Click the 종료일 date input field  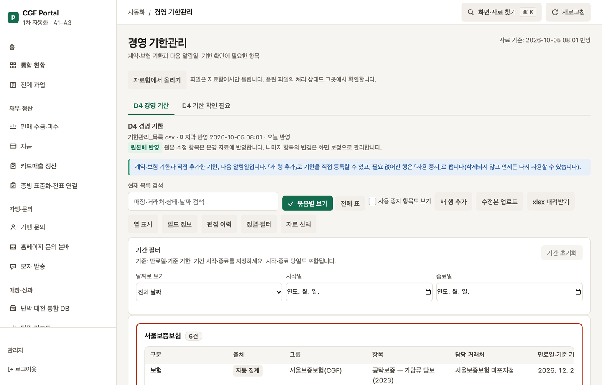509,292
